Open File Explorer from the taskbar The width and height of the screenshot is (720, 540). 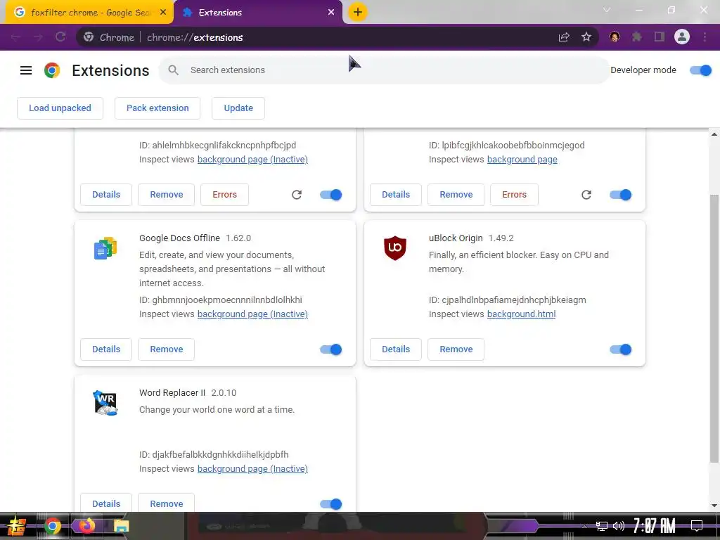point(121,526)
